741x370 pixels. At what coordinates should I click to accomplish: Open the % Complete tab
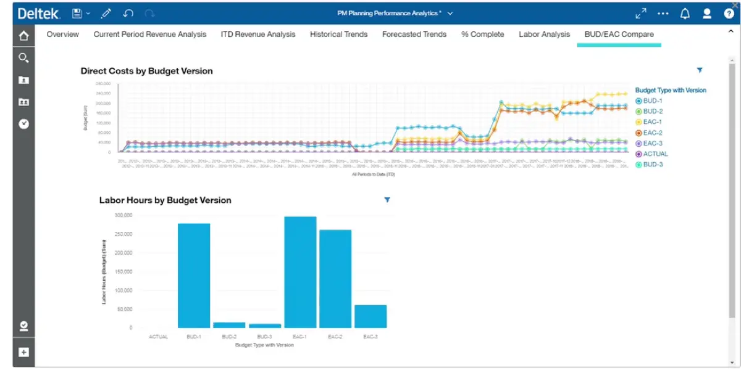tap(483, 35)
